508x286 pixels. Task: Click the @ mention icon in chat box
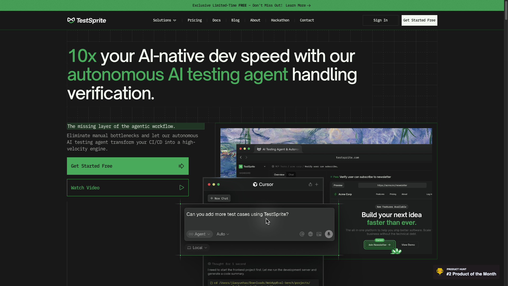(x=302, y=234)
